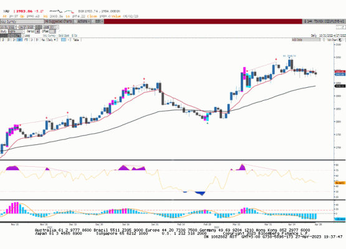
Task: Click the red last price axis tag
Action: pyautogui.click(x=340, y=72)
